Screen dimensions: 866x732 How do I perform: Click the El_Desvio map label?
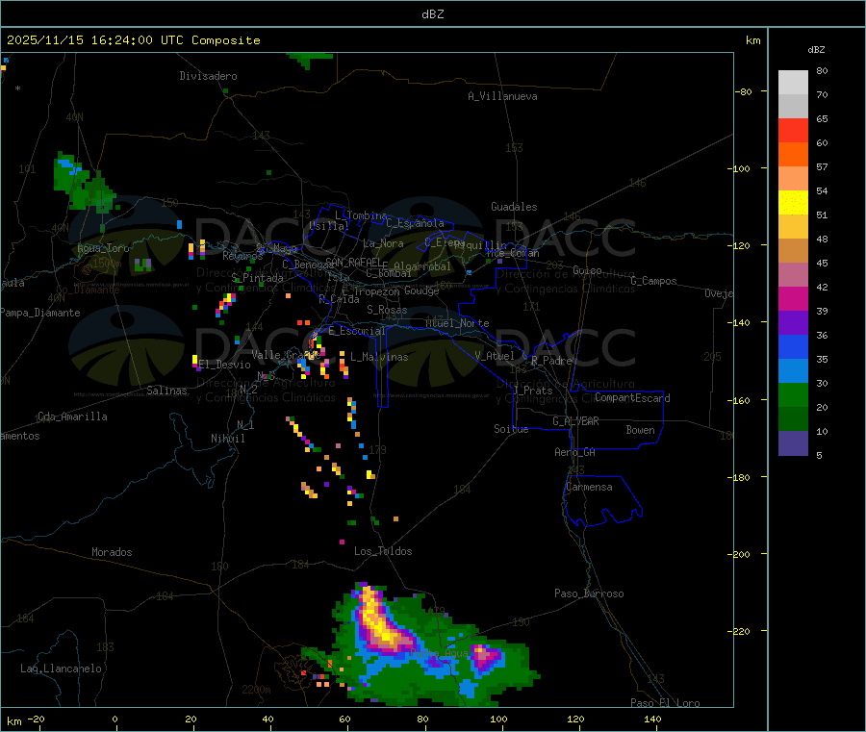(225, 365)
